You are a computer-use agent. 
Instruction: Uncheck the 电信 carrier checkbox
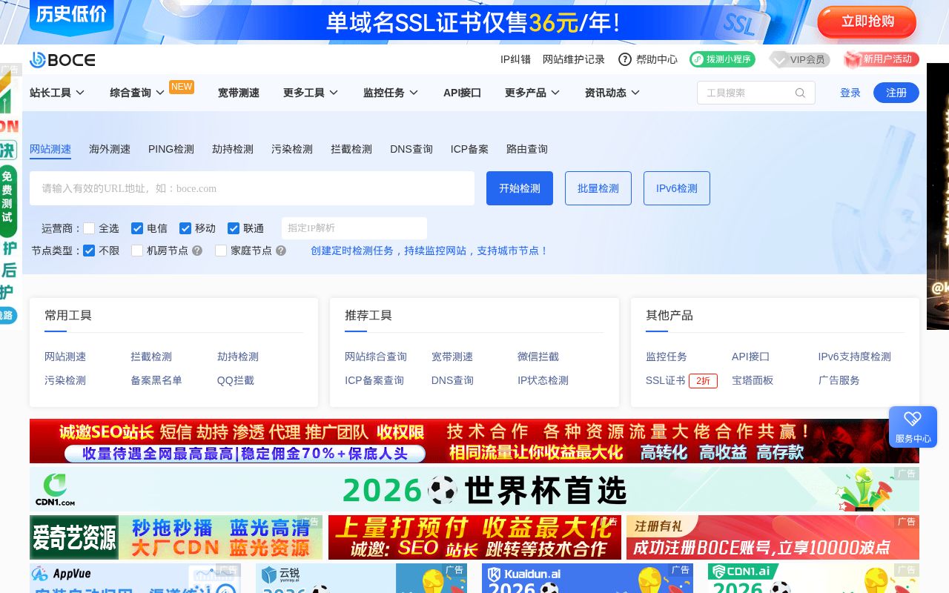137,228
